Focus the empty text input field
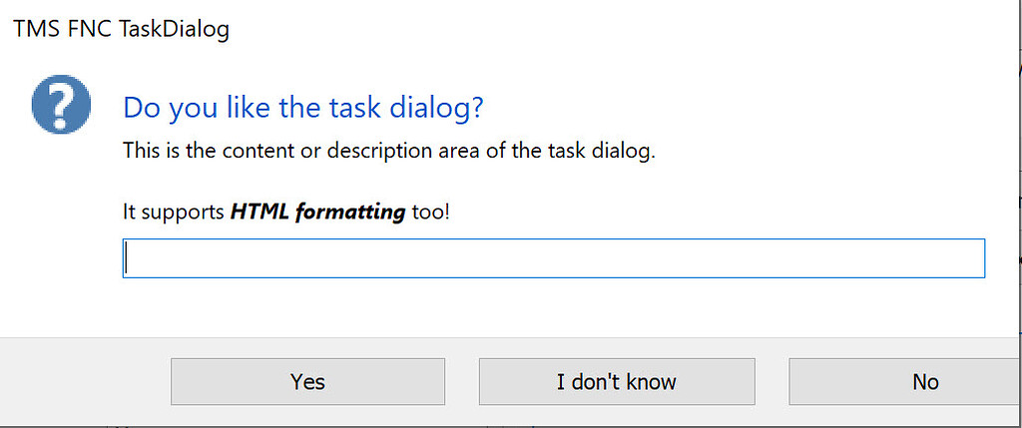 point(553,258)
